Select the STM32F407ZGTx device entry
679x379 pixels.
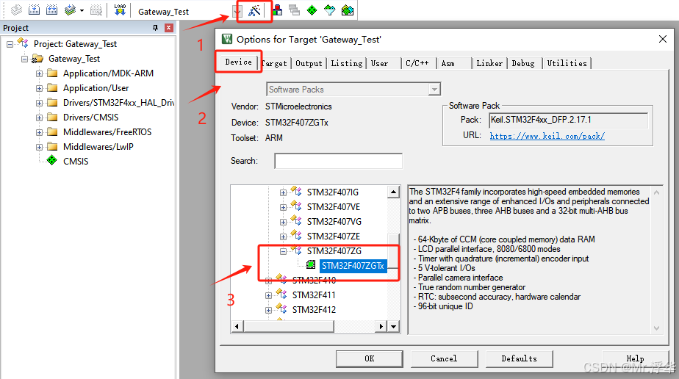[353, 266]
